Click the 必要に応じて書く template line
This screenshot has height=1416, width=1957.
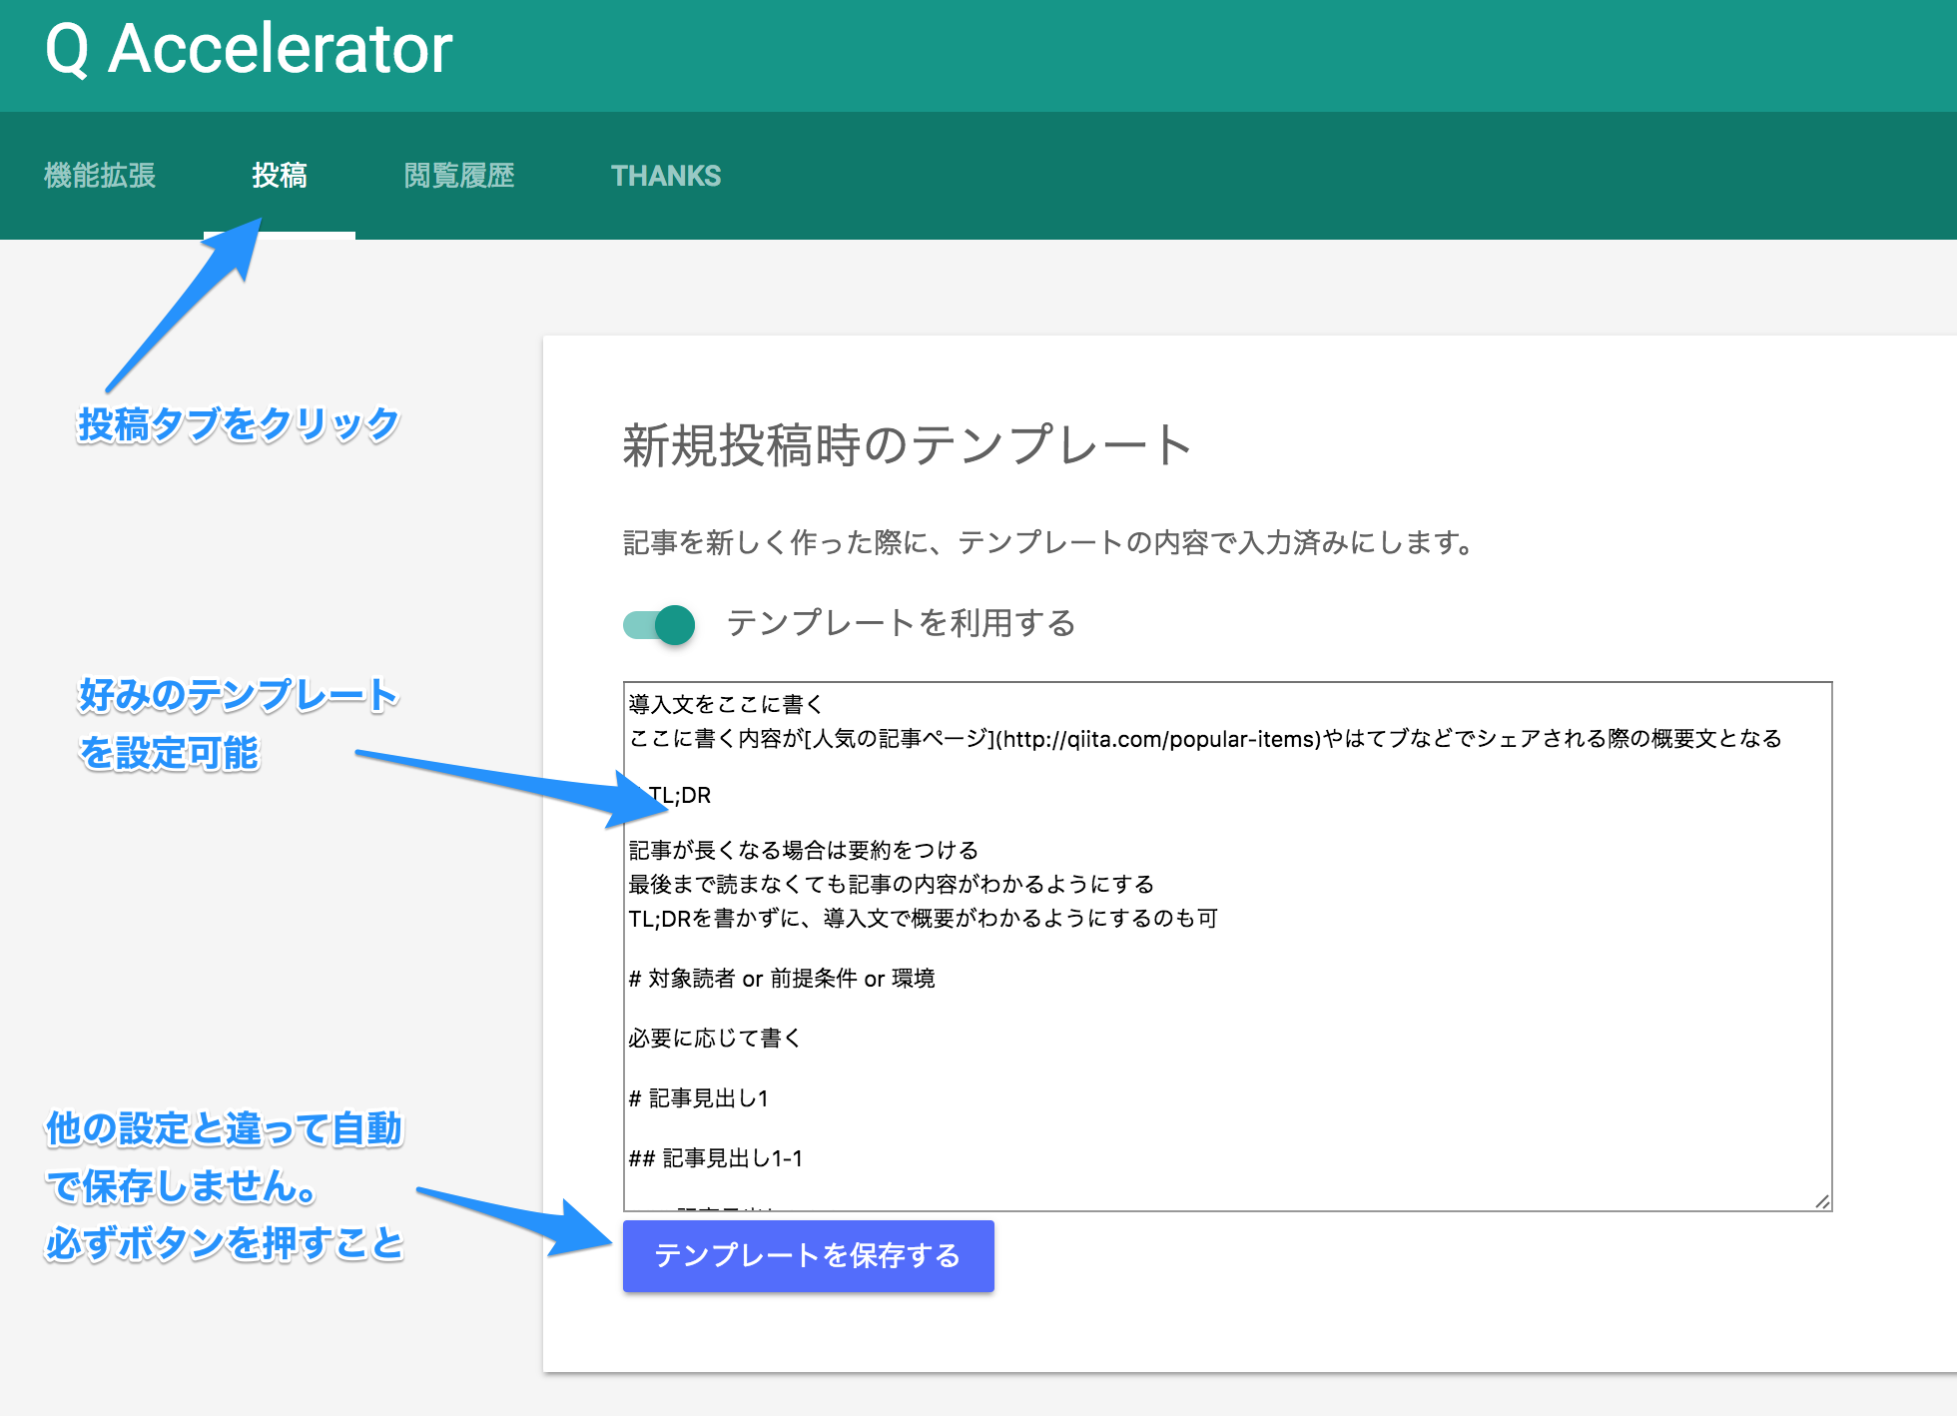715,1039
